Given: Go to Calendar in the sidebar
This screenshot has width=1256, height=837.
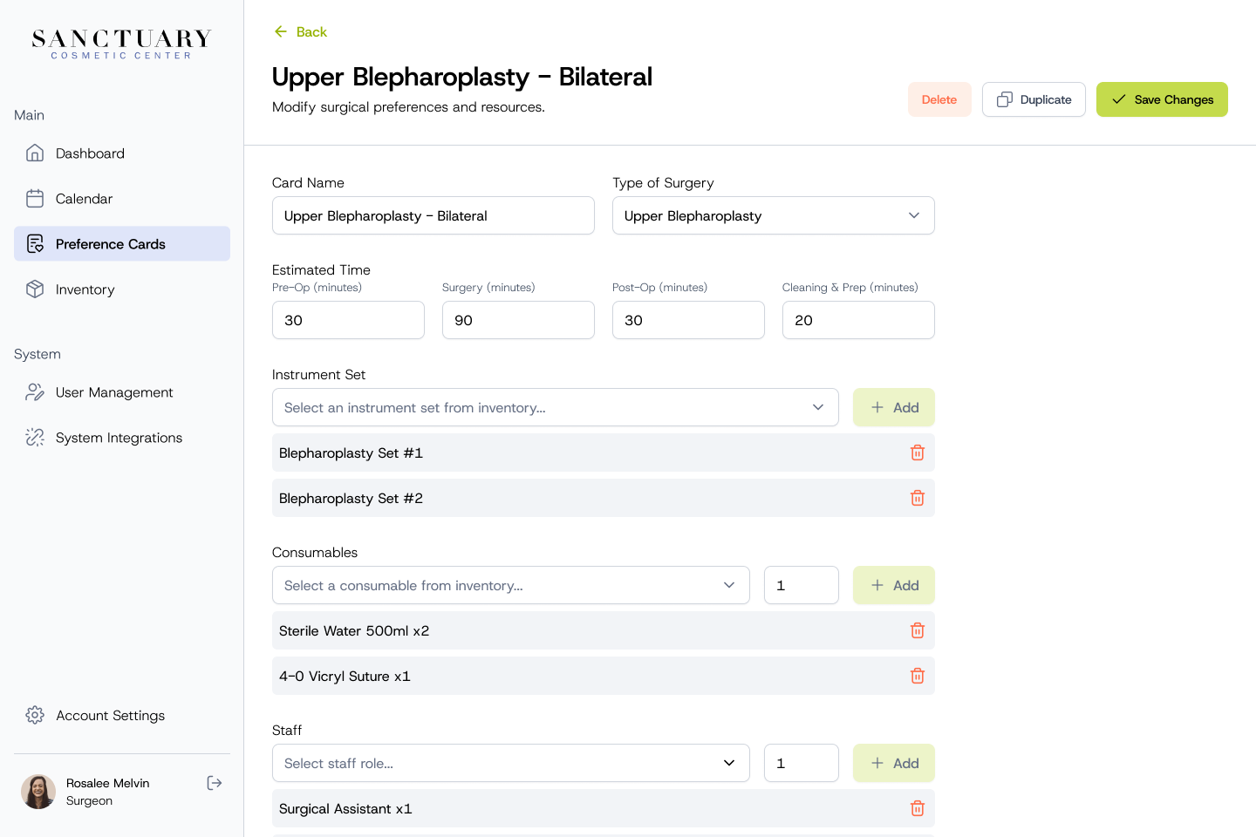Looking at the screenshot, I should click(122, 199).
